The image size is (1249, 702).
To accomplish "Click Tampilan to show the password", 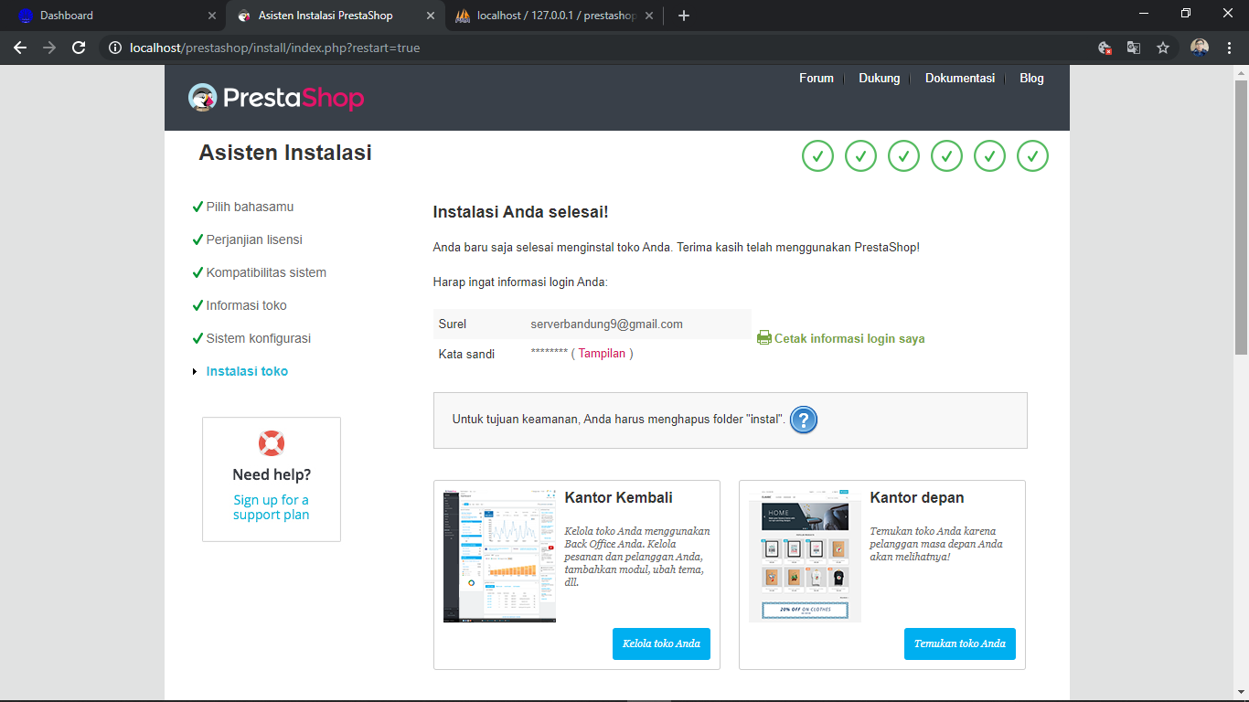I will pos(602,354).
